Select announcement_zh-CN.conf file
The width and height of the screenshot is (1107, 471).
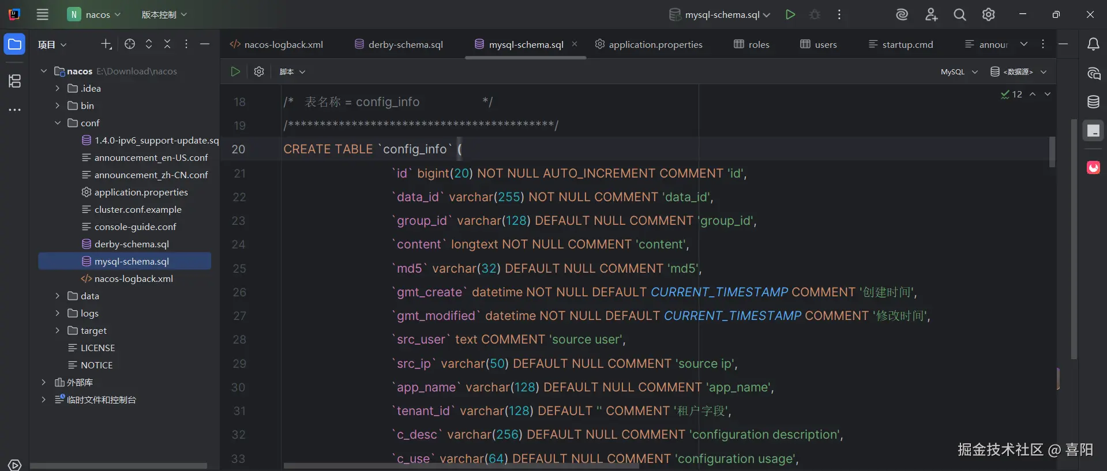coord(145,175)
